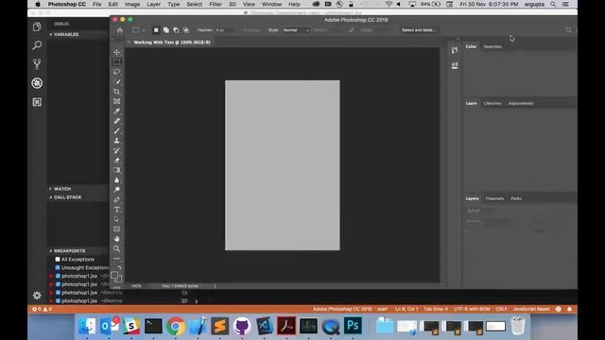Image resolution: width=605 pixels, height=340 pixels.
Task: Switch to the Adjustments tab
Action: point(521,103)
